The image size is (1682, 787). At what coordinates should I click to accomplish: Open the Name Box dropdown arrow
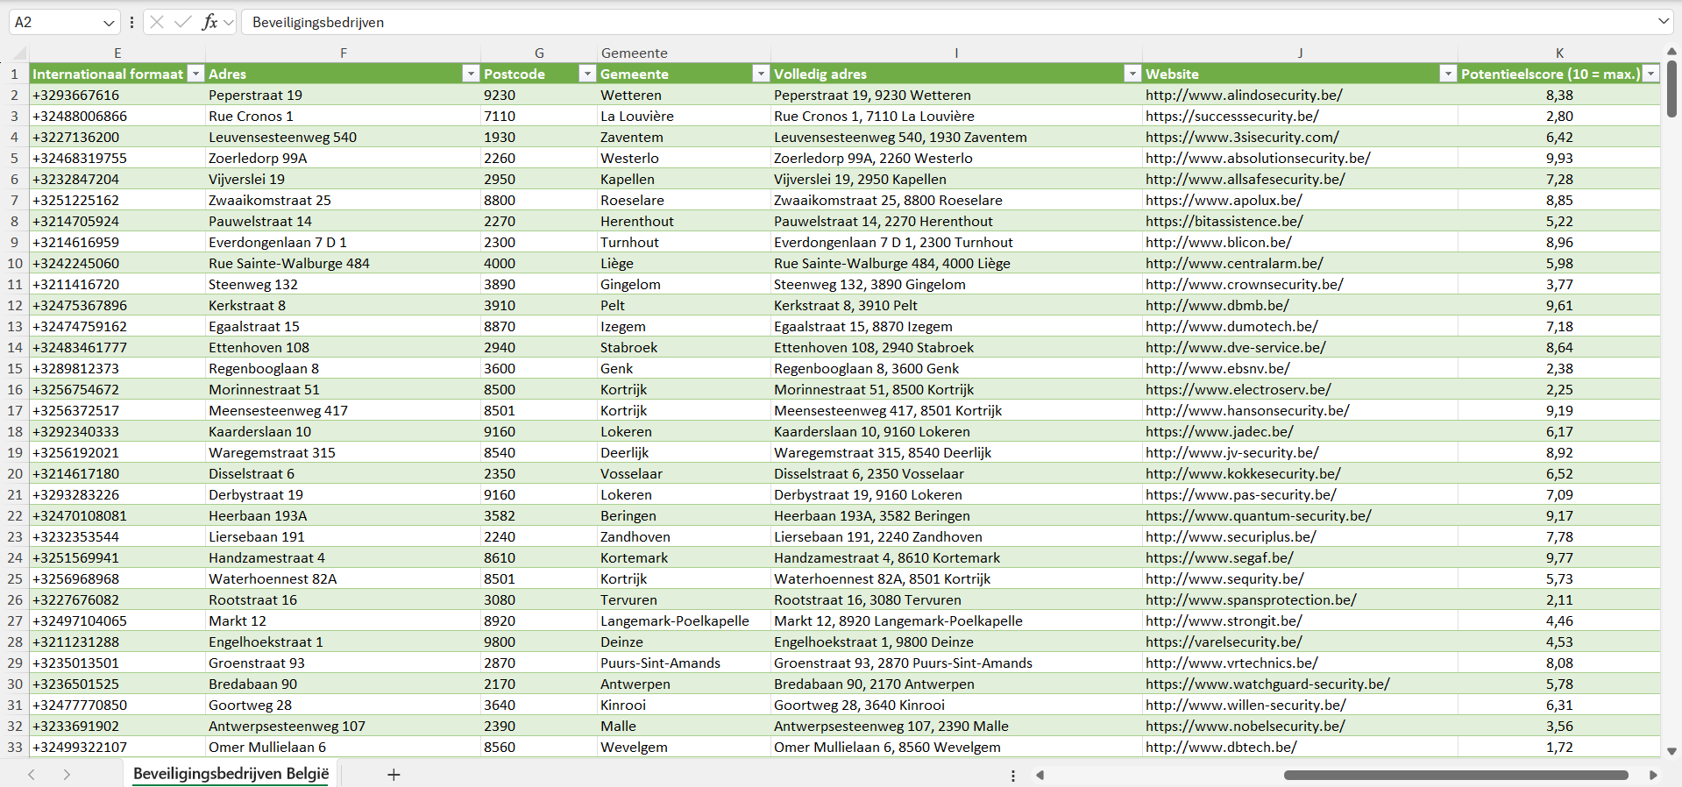[109, 23]
